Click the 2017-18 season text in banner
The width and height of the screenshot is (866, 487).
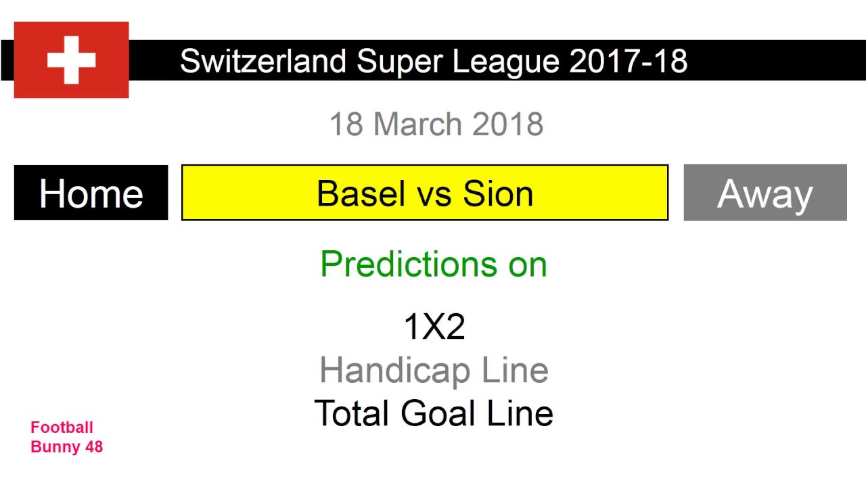[x=628, y=61]
